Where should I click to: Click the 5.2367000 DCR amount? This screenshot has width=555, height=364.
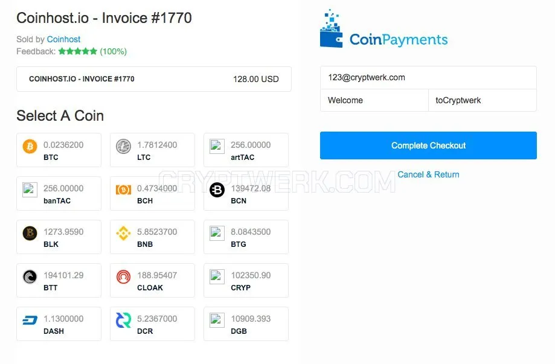click(157, 319)
